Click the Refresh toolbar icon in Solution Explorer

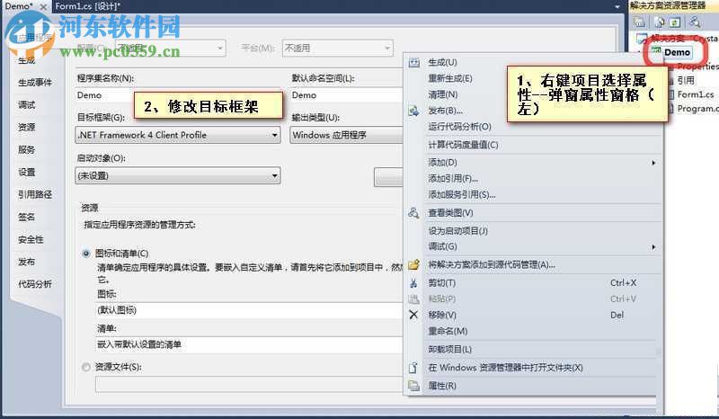674,22
